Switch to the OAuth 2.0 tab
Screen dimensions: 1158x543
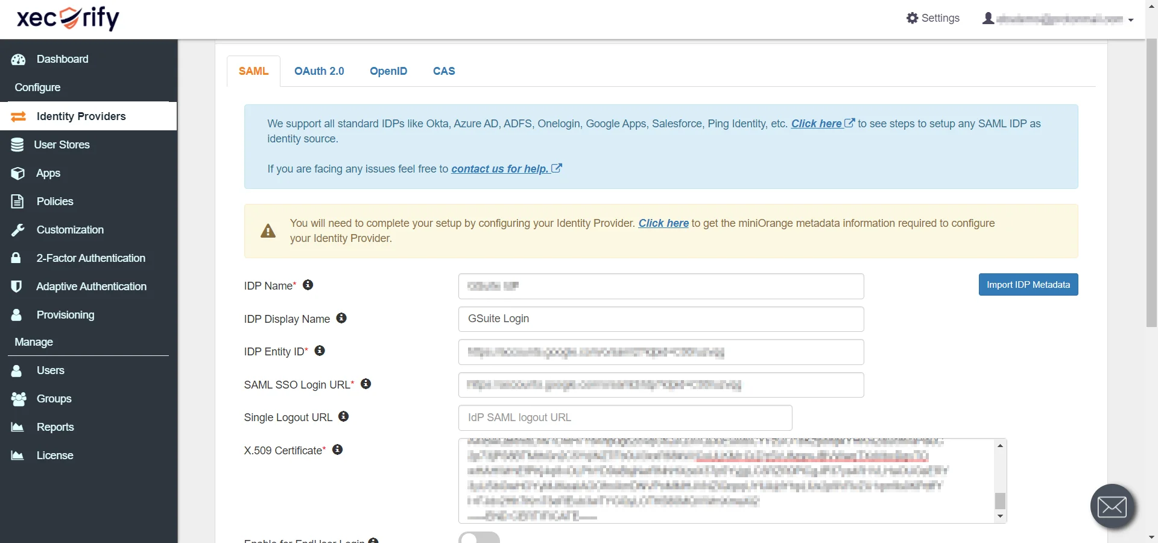click(x=319, y=71)
